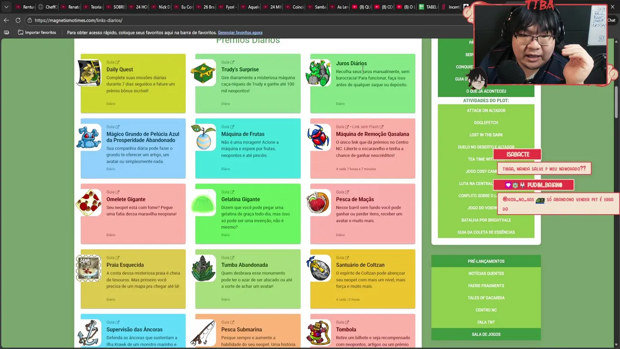Open the Máquina de Frutas title link
The height and width of the screenshot is (349, 620).
(243, 134)
